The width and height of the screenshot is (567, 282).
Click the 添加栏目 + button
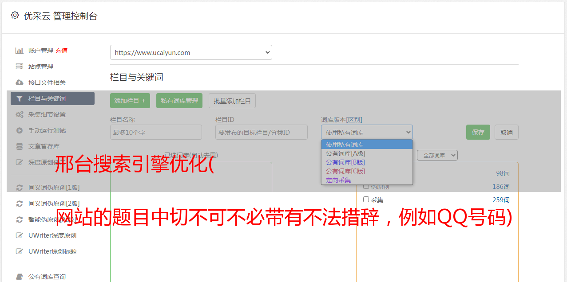(x=130, y=101)
